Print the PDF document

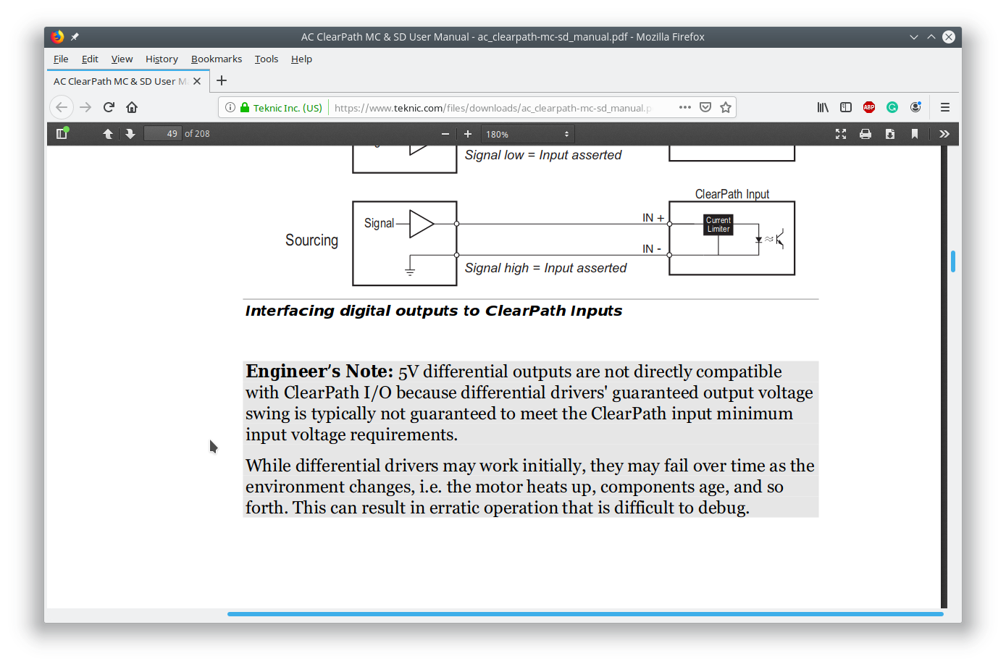pos(865,134)
